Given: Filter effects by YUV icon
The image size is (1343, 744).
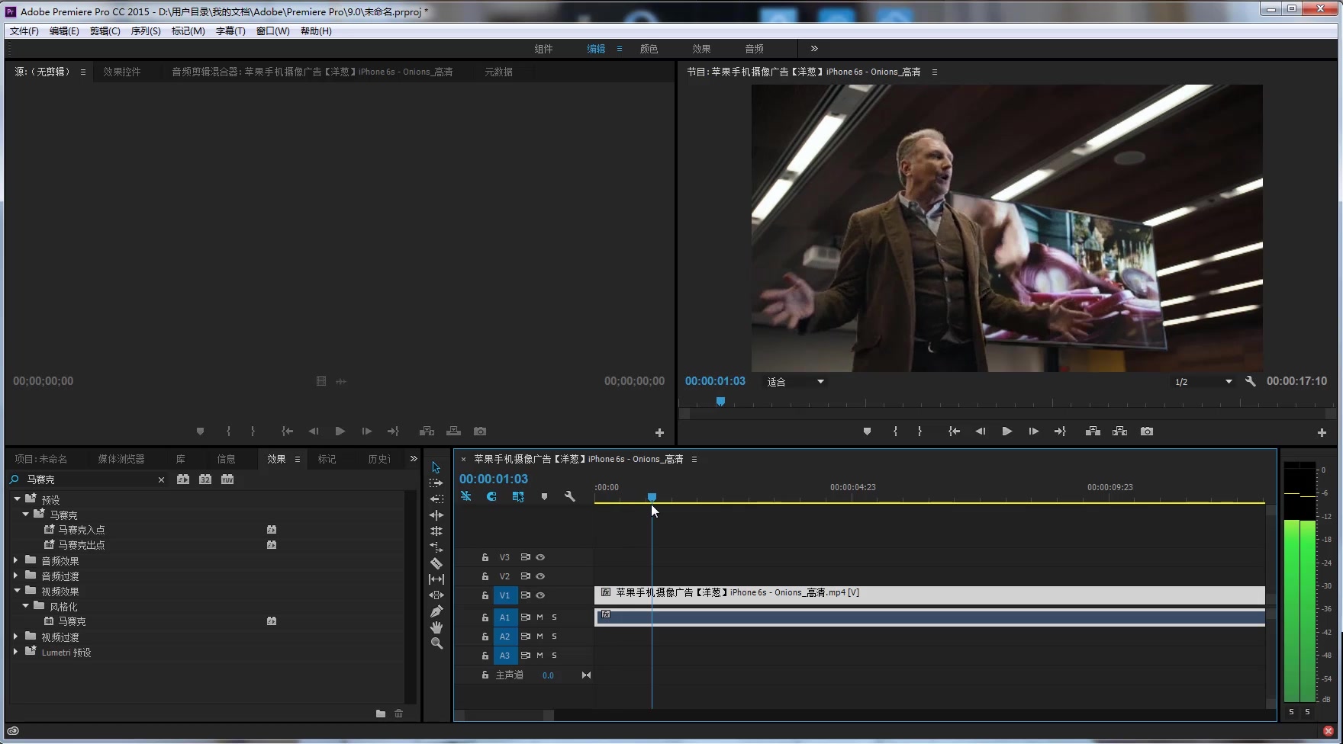Looking at the screenshot, I should tap(227, 479).
